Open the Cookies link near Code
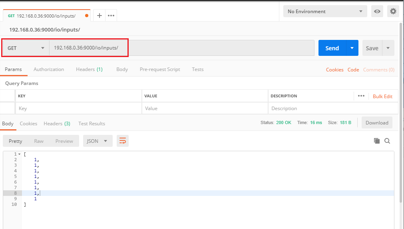This screenshot has height=229, width=404. [335, 70]
